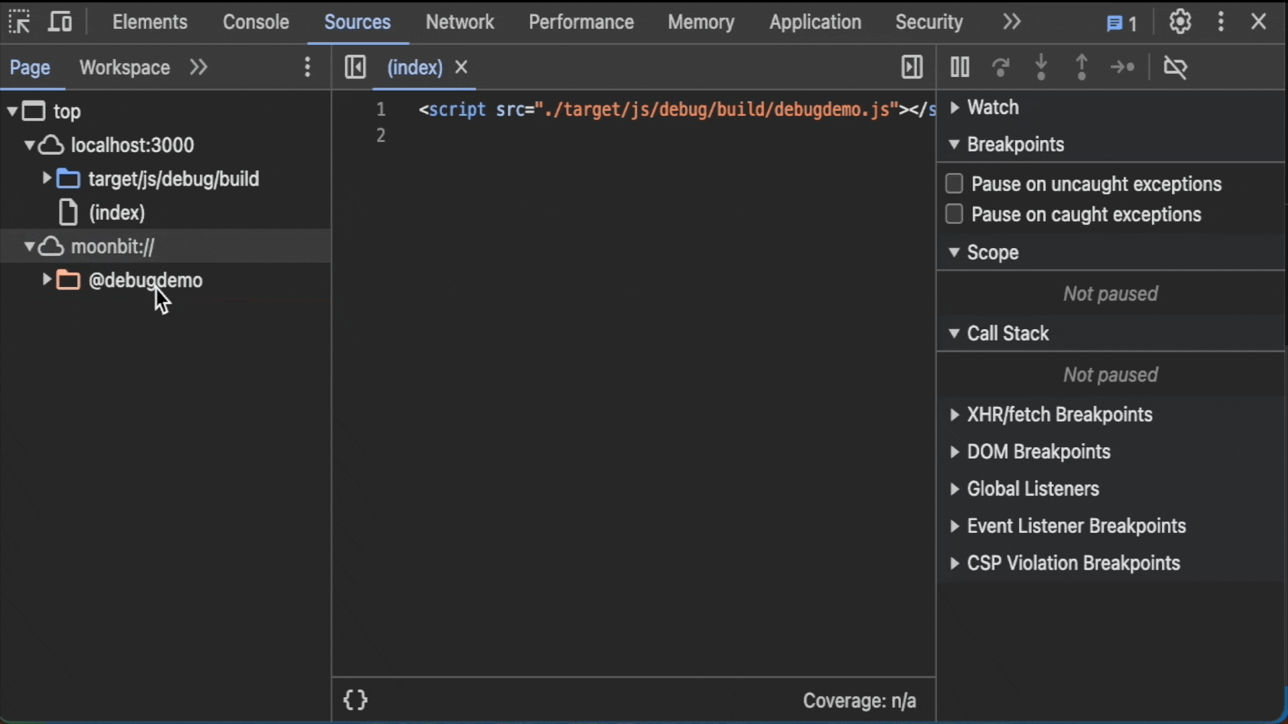The image size is (1288, 724).
Task: Select the (index) file in page tree
Action: point(117,212)
